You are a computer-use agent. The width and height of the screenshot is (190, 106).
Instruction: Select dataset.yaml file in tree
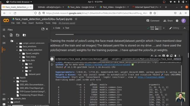[x=34, y=74]
